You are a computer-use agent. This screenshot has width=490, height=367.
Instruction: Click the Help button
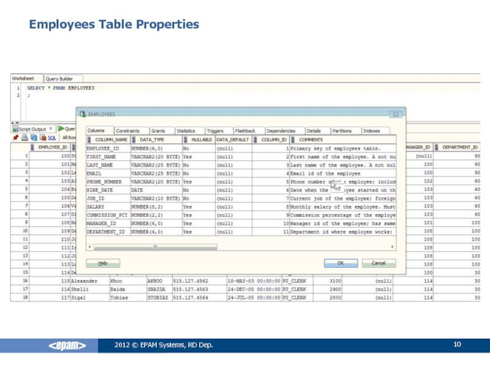pyautogui.click(x=103, y=262)
